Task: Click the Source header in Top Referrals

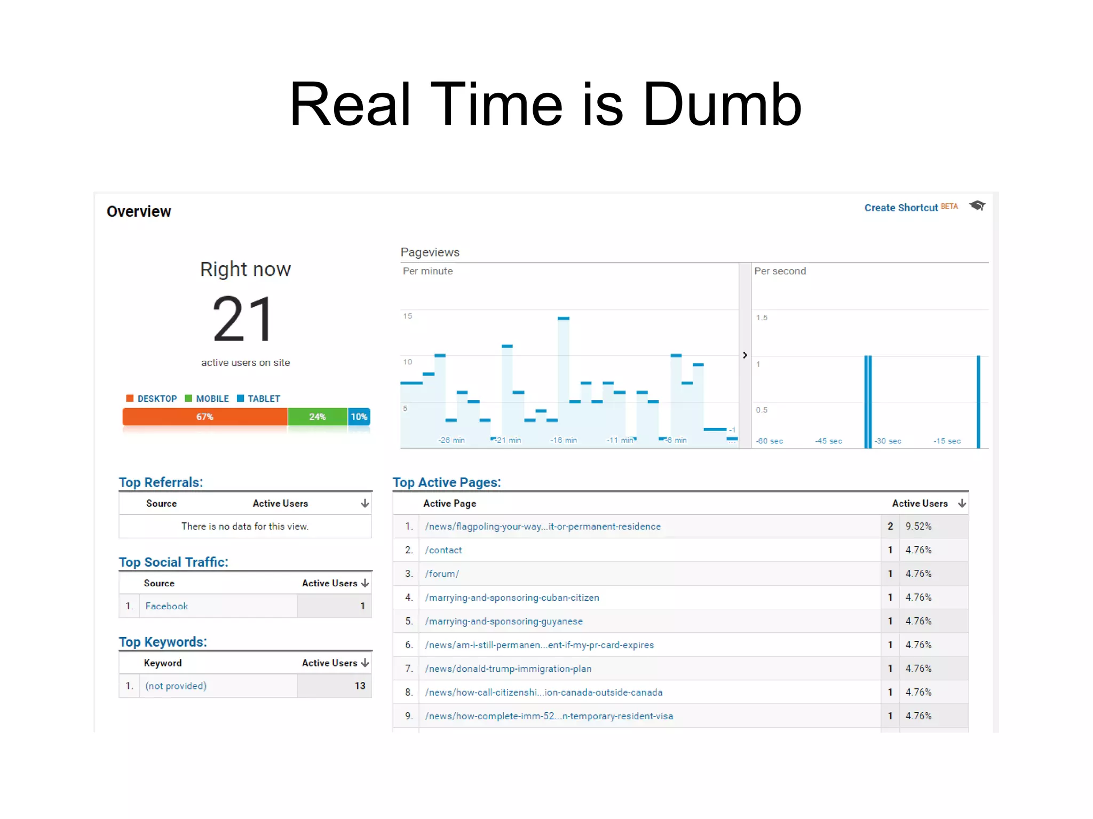Action: pyautogui.click(x=161, y=503)
